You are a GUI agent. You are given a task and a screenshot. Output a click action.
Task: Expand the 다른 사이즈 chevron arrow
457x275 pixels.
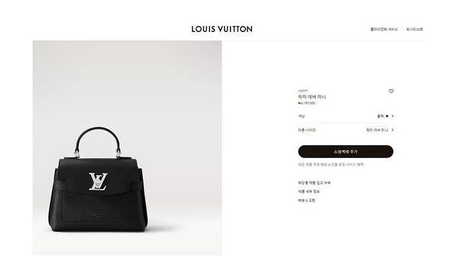pos(392,130)
